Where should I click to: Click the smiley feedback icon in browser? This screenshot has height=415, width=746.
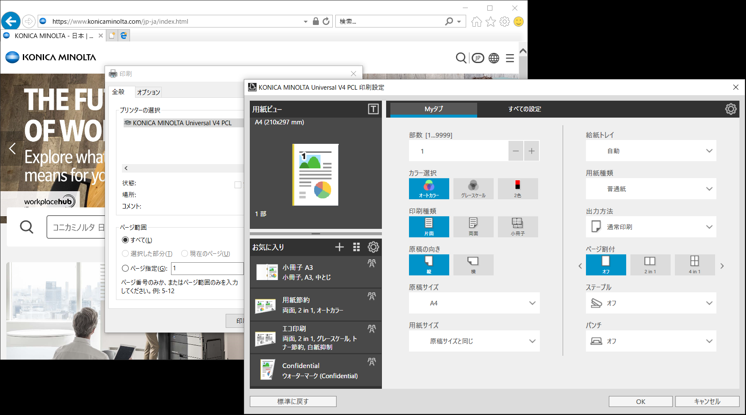(519, 22)
